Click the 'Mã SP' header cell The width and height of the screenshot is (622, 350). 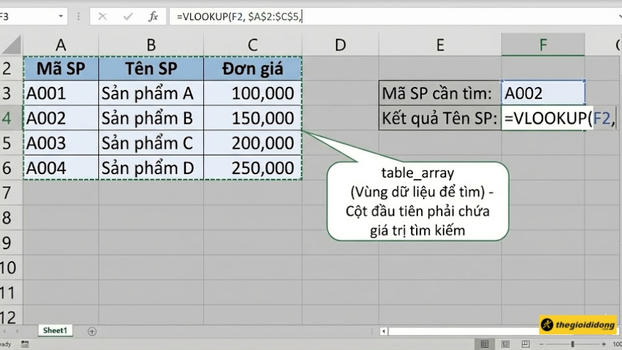pyautogui.click(x=61, y=68)
